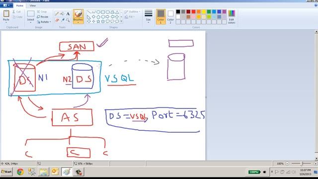Switch to the View ribbon tab
This screenshot has width=318, height=179.
click(x=32, y=5)
